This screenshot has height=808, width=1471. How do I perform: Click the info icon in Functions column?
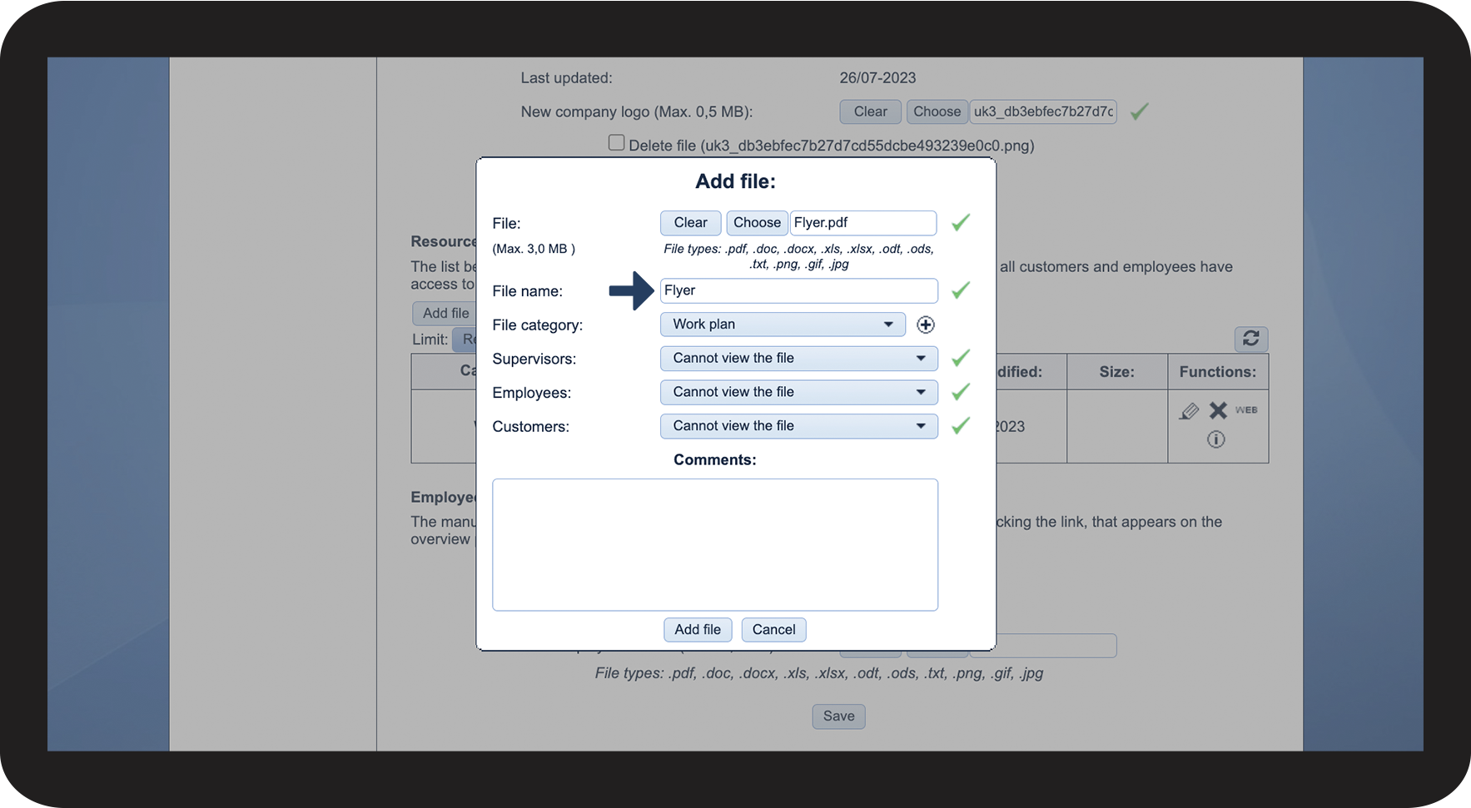[1215, 439]
